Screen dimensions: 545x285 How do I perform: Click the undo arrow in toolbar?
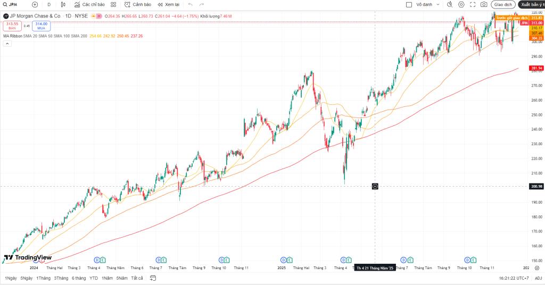click(x=190, y=4)
